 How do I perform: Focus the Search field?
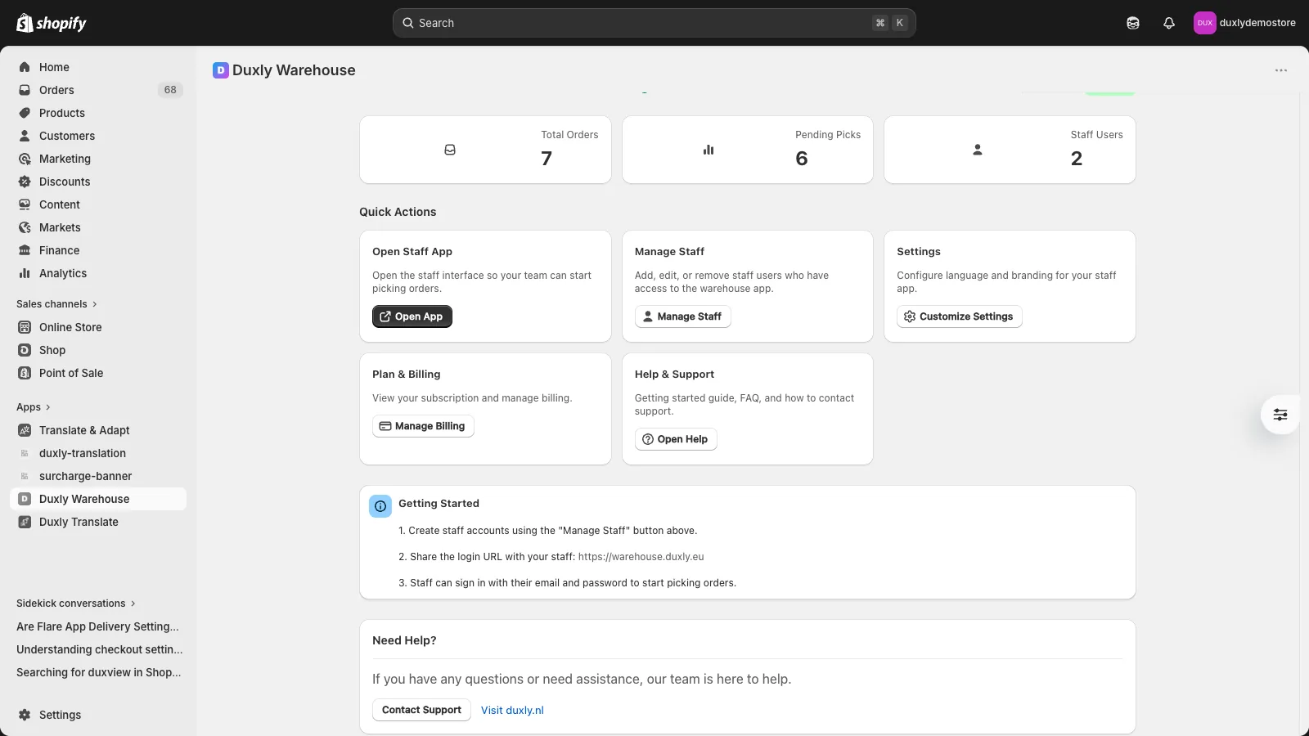654,23
